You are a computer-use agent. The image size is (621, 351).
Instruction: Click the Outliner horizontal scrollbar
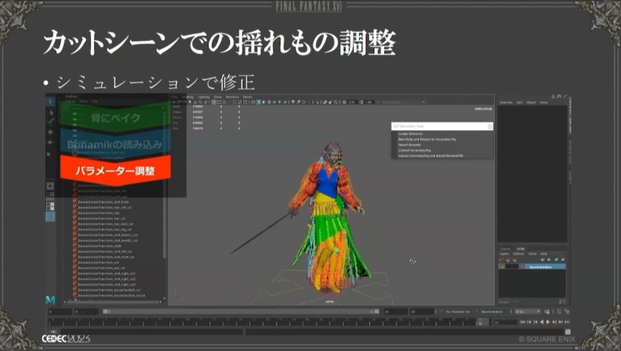pos(114,302)
